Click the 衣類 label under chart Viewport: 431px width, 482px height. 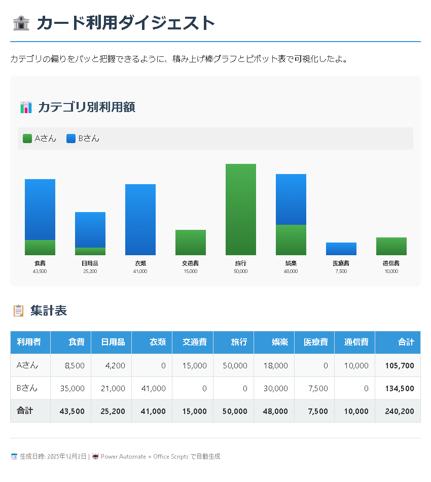140,263
